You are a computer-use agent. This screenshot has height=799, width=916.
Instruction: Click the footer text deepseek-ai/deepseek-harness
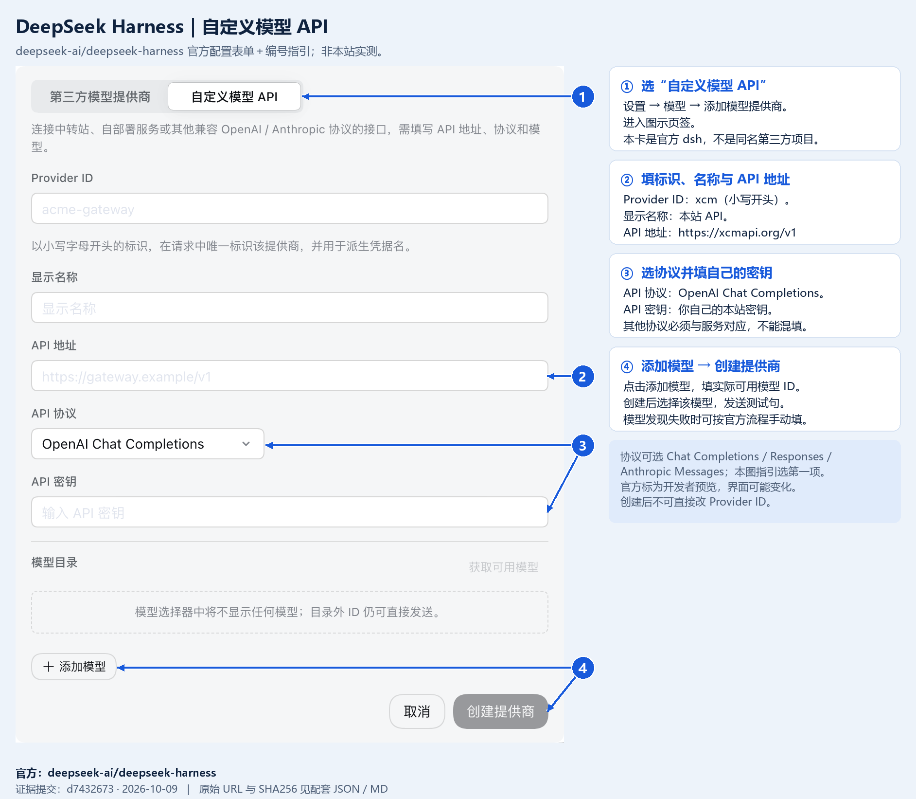(x=132, y=773)
